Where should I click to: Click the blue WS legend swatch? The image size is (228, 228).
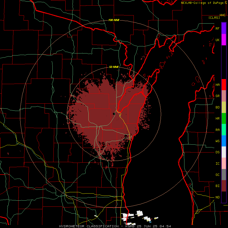click(x=224, y=141)
